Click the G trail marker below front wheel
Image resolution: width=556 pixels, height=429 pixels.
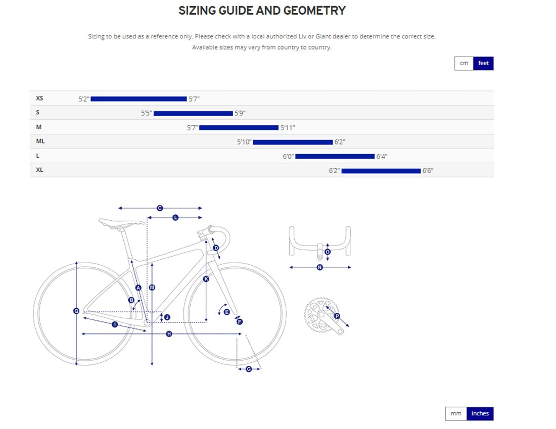(249, 369)
